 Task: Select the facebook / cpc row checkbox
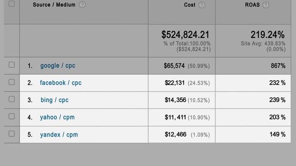pyautogui.click(x=12, y=82)
